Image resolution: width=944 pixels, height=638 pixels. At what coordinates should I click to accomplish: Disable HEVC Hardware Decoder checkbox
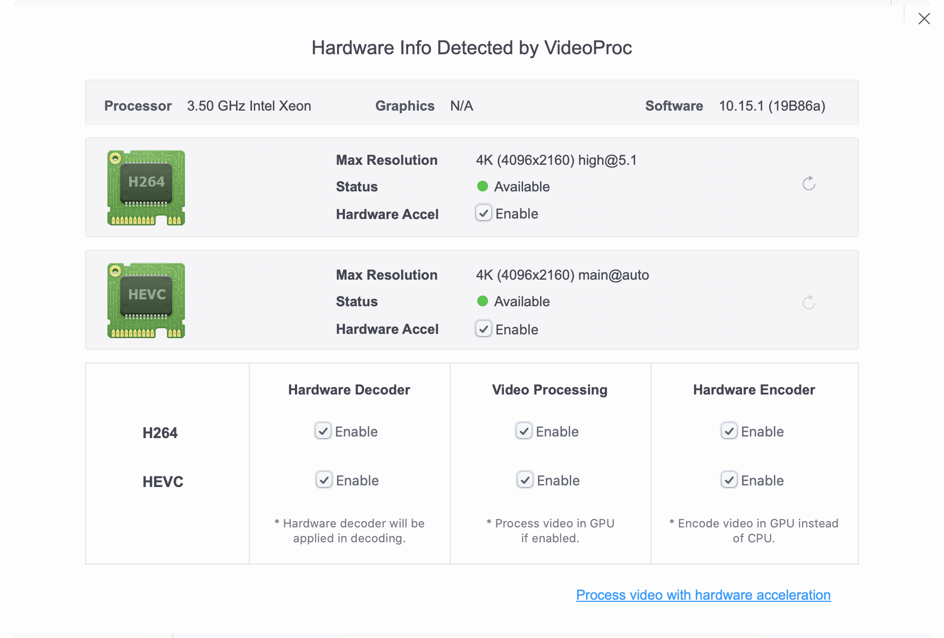324,480
